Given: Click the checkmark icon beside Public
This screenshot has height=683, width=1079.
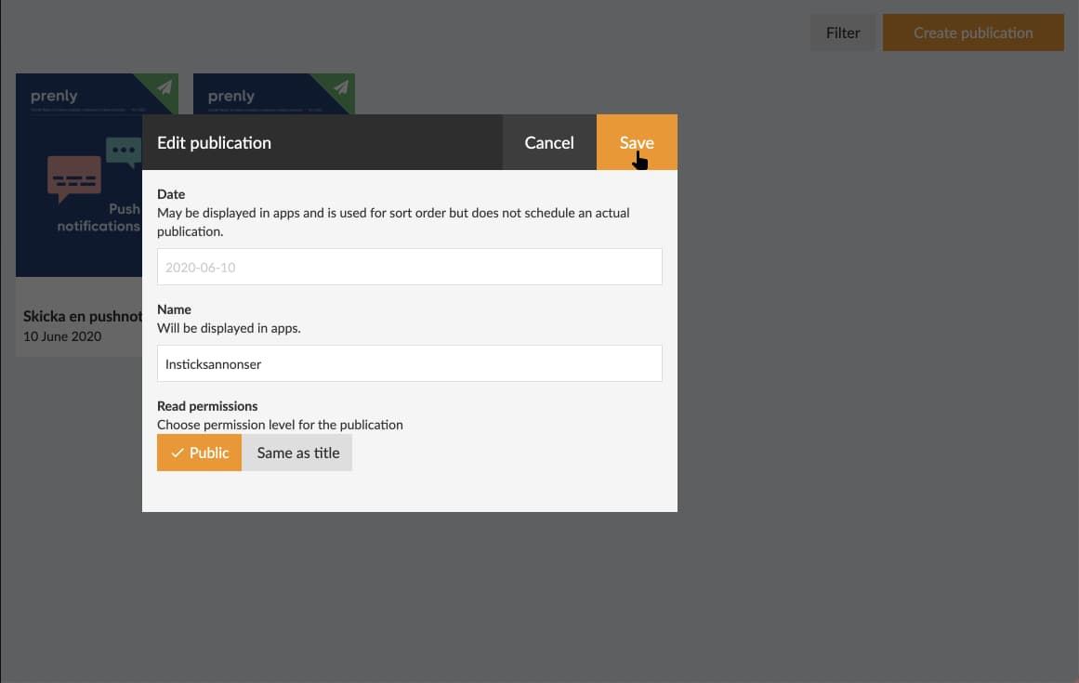Looking at the screenshot, I should pyautogui.click(x=177, y=453).
